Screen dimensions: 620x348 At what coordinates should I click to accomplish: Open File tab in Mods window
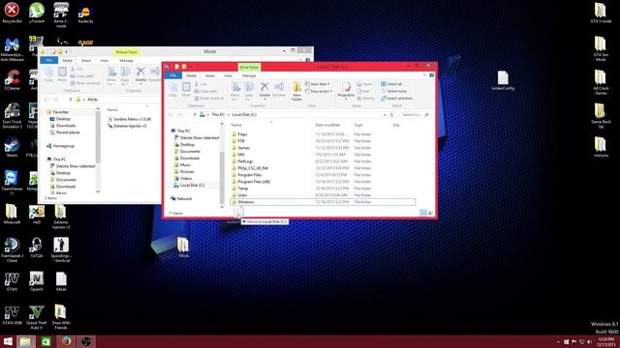(x=49, y=60)
